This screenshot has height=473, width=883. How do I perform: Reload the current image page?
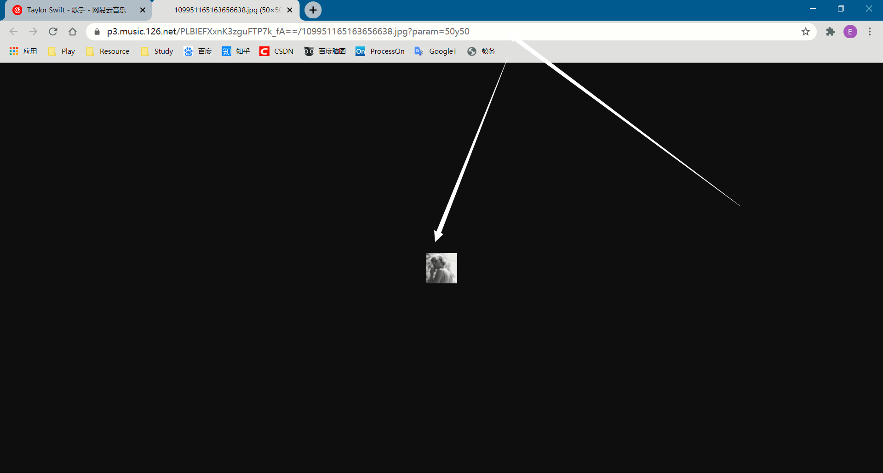coord(53,31)
